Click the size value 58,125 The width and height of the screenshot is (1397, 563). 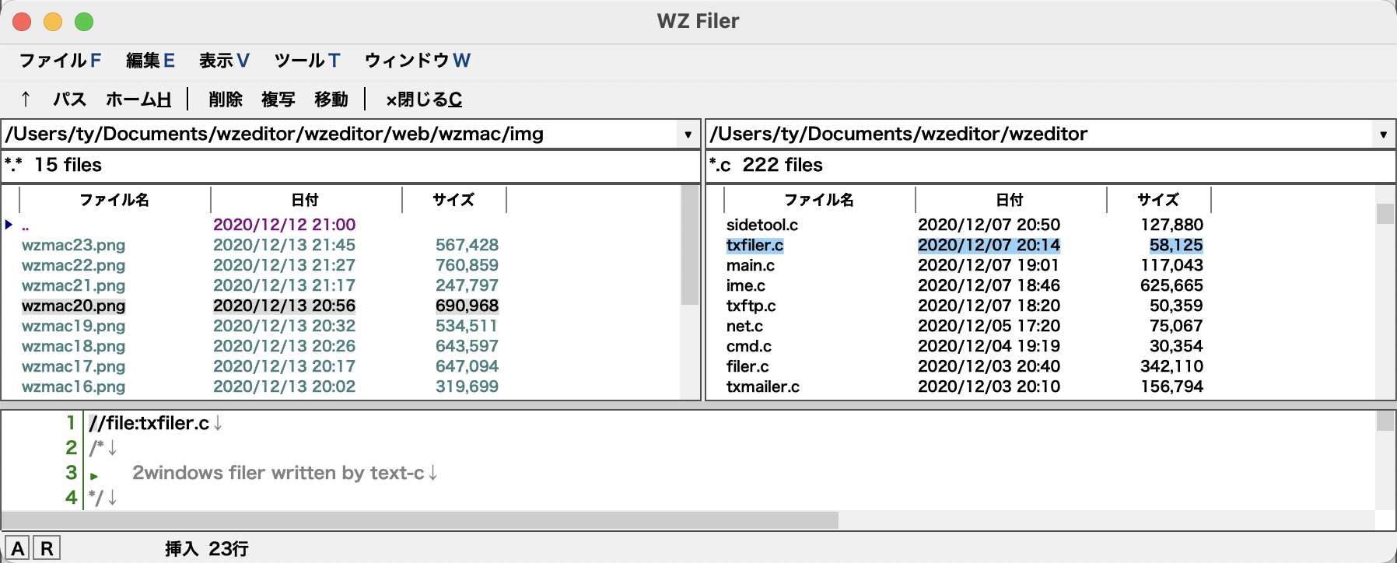(x=1176, y=245)
